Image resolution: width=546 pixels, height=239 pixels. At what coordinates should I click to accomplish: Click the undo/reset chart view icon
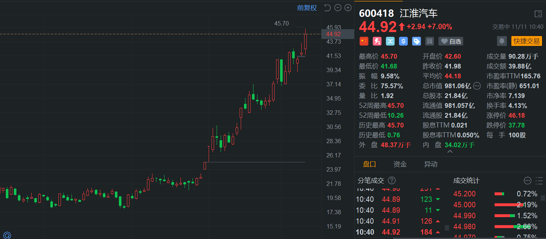327,8
